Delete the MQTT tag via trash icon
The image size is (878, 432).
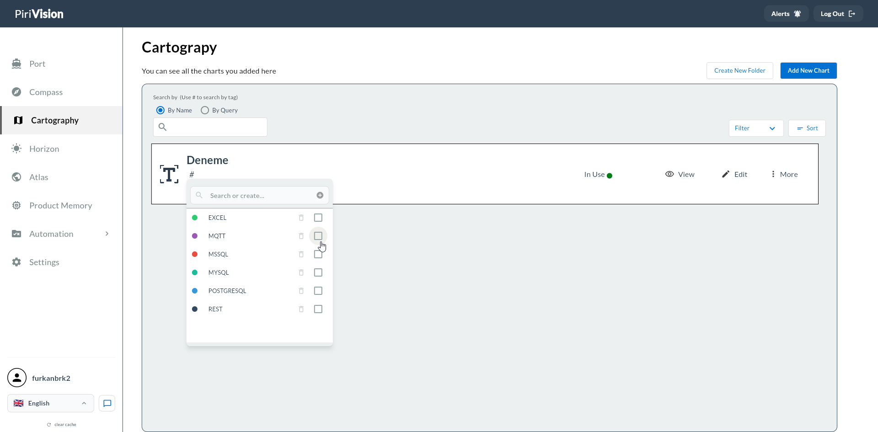301,236
